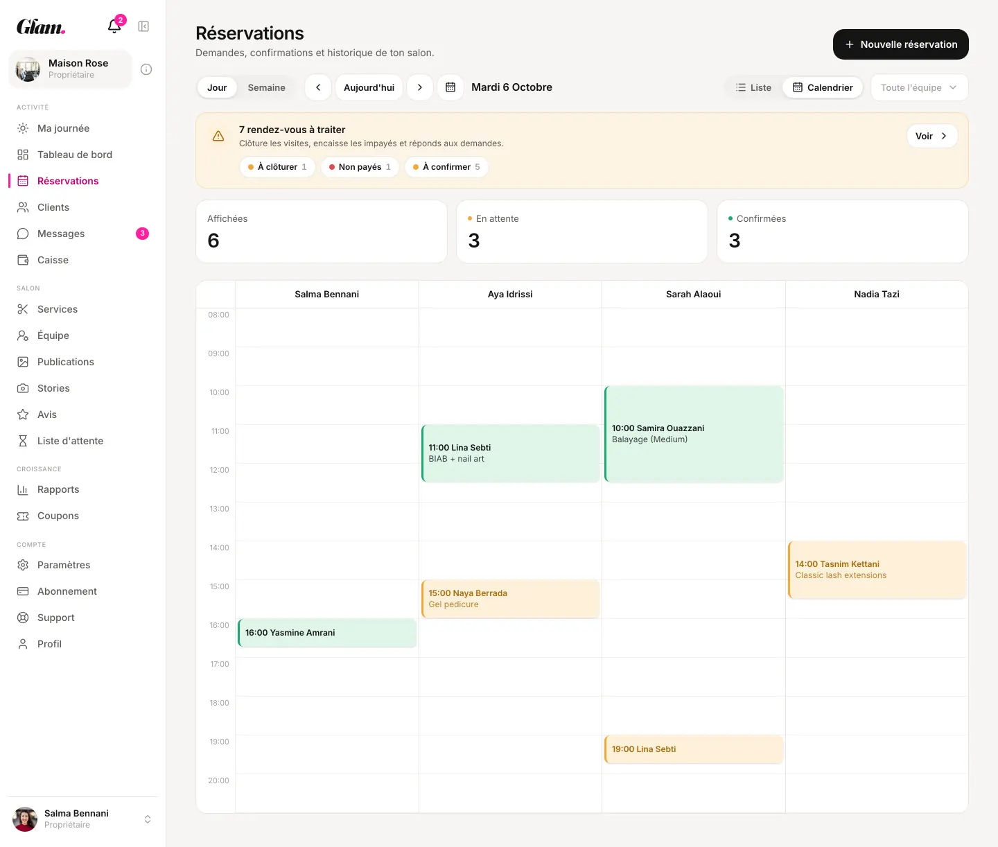Open the date picker calendar icon

click(450, 87)
